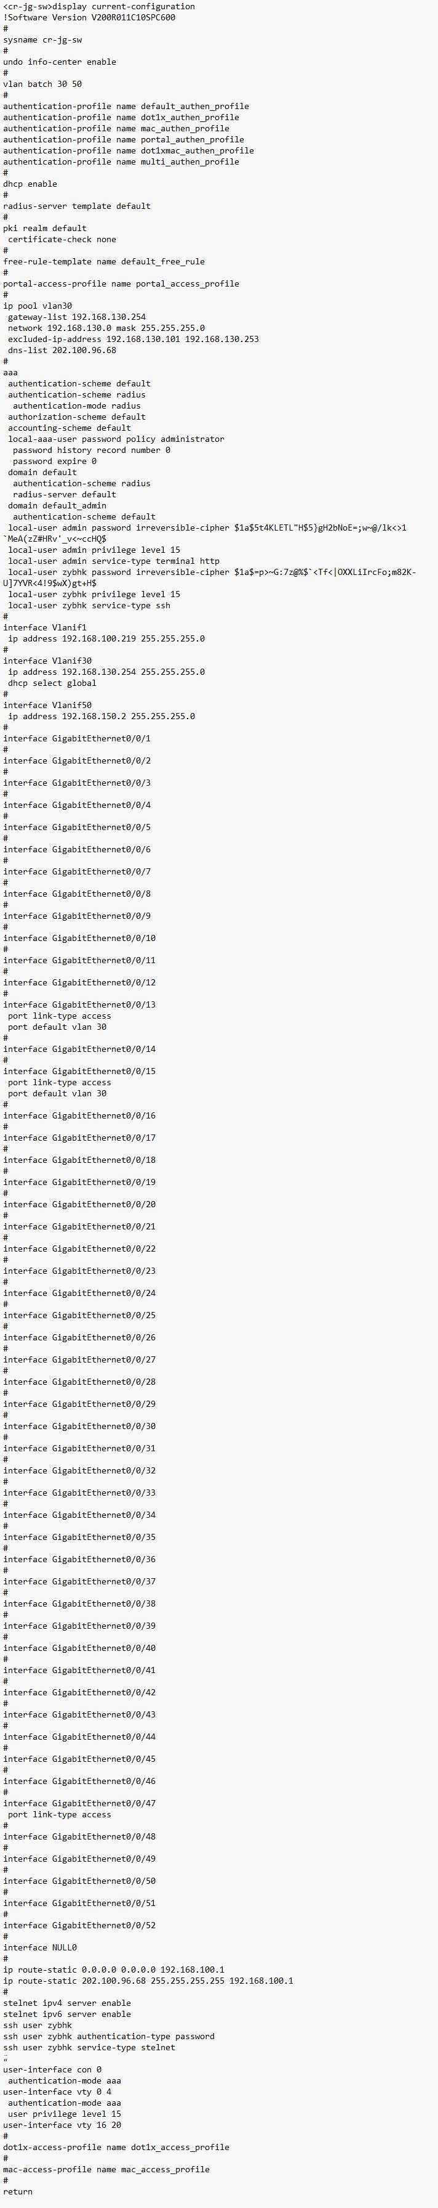Image resolution: width=438 pixels, height=2208 pixels.
Task: Select the sysname cr-jg-sw line
Action: [x=43, y=39]
